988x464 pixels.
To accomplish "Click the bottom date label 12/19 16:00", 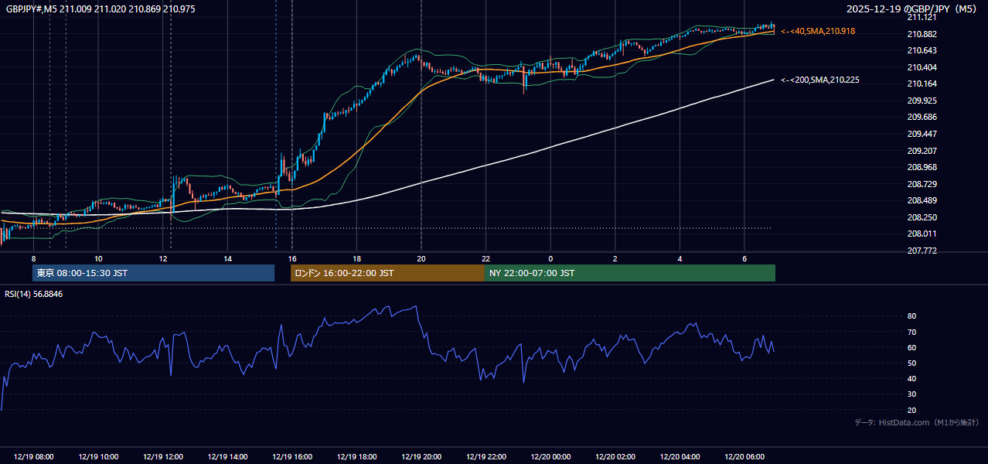I will 292,457.
